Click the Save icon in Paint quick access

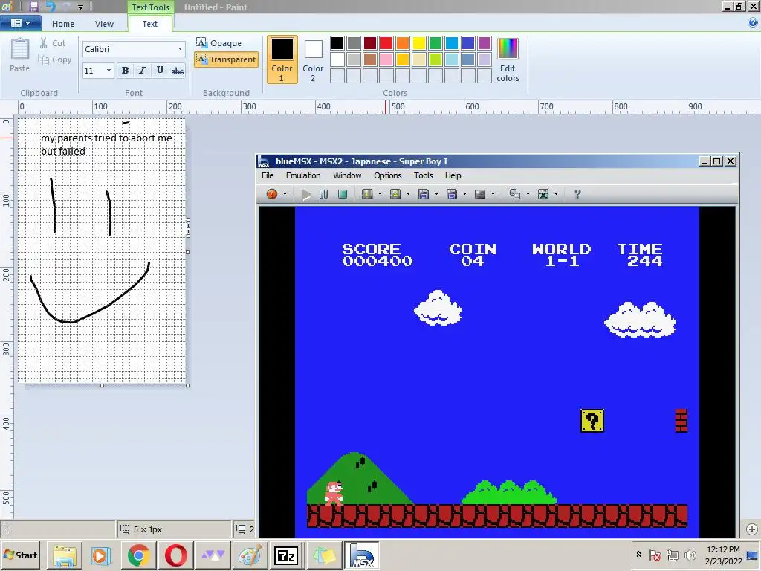point(34,7)
